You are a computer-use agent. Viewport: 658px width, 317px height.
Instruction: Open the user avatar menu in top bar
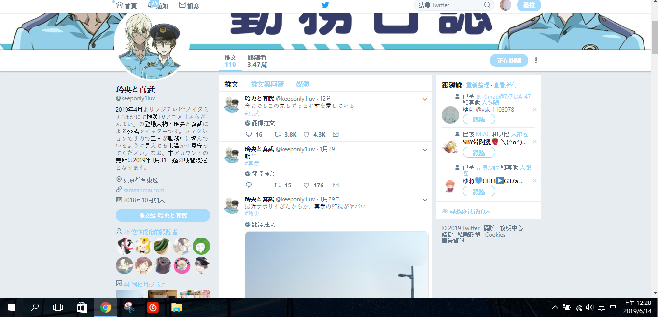point(505,5)
